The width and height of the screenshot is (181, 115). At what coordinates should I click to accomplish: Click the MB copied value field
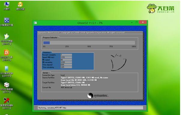coord(66,60)
